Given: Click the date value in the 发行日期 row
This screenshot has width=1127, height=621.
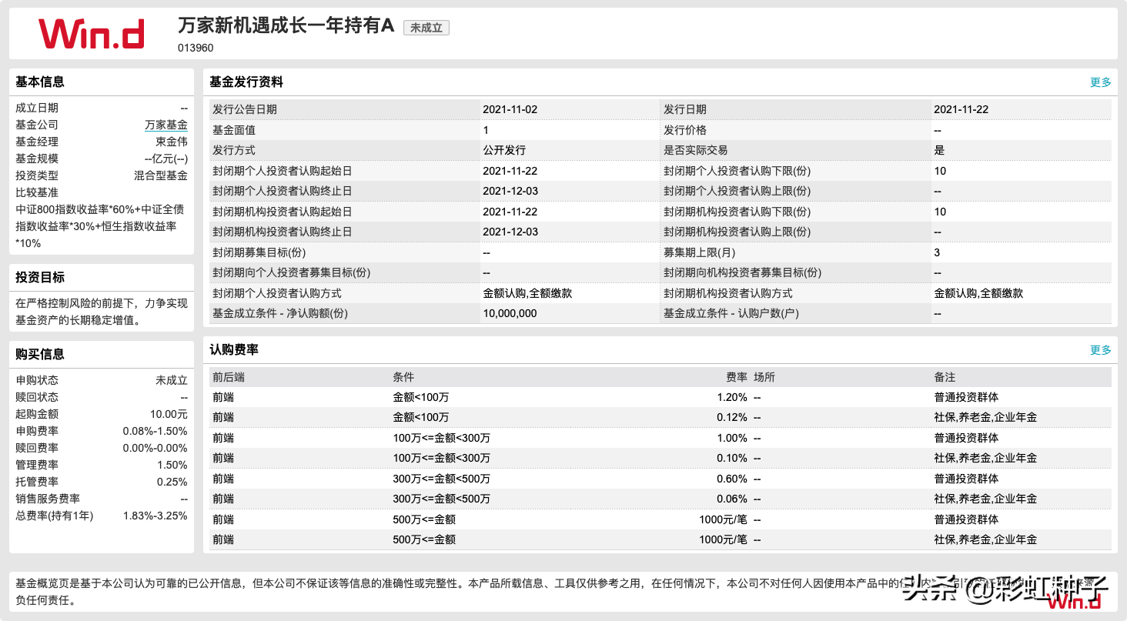Looking at the screenshot, I should click(961, 109).
